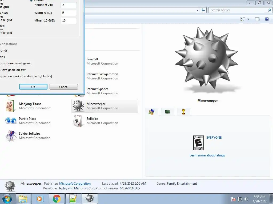This screenshot has width=273, height=204.
Task: Select FreeCell game entry
Action: pos(102,61)
